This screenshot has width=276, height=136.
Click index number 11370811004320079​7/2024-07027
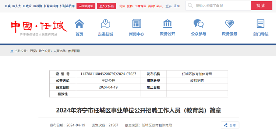point(108,74)
